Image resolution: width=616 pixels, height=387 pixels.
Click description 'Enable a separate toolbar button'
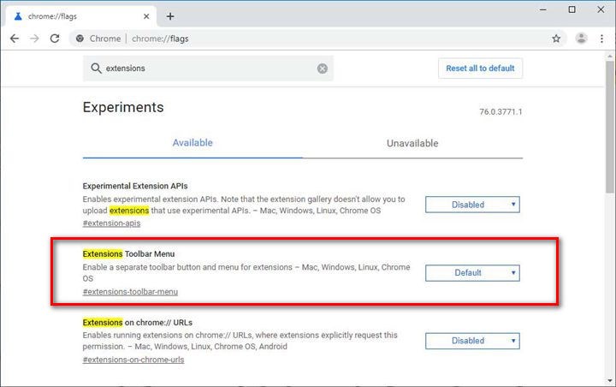246,272
